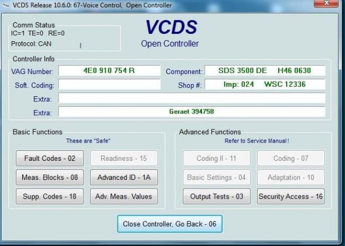
Task: Open Meas. Blocks - 08
Action: point(50,178)
